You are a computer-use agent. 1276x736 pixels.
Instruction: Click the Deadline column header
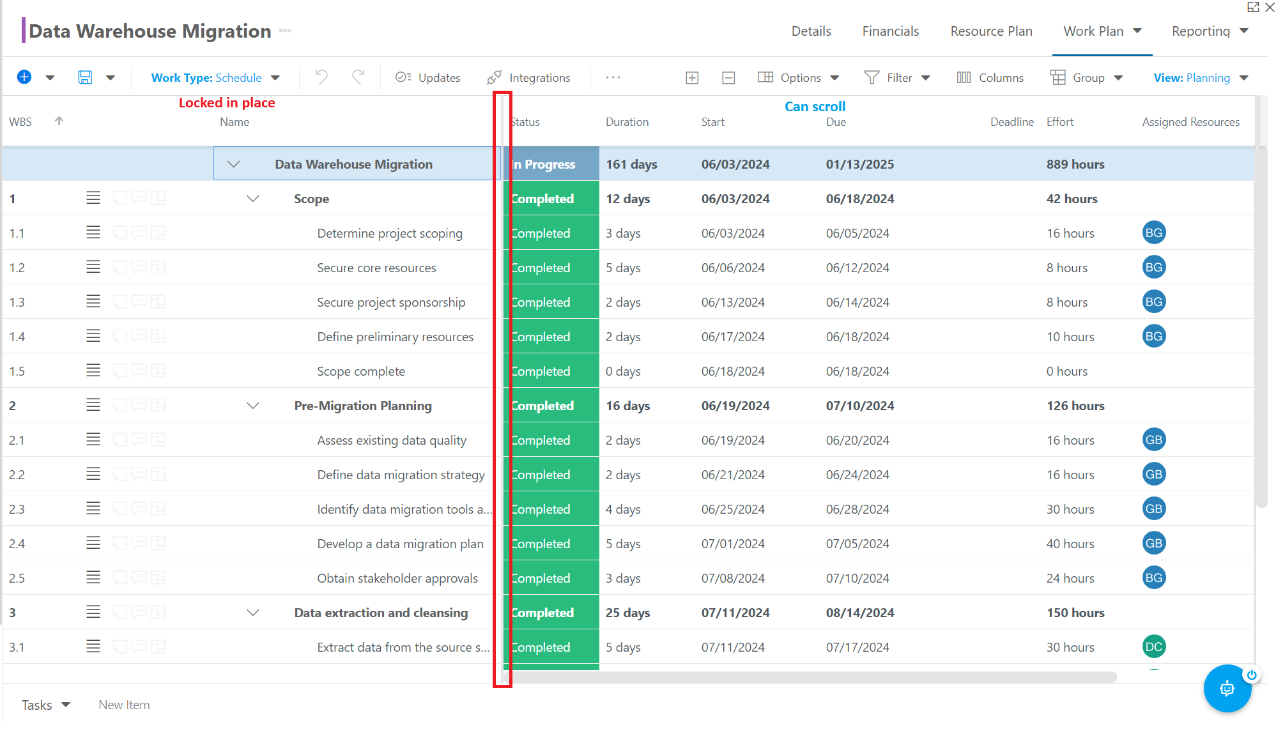point(1012,121)
